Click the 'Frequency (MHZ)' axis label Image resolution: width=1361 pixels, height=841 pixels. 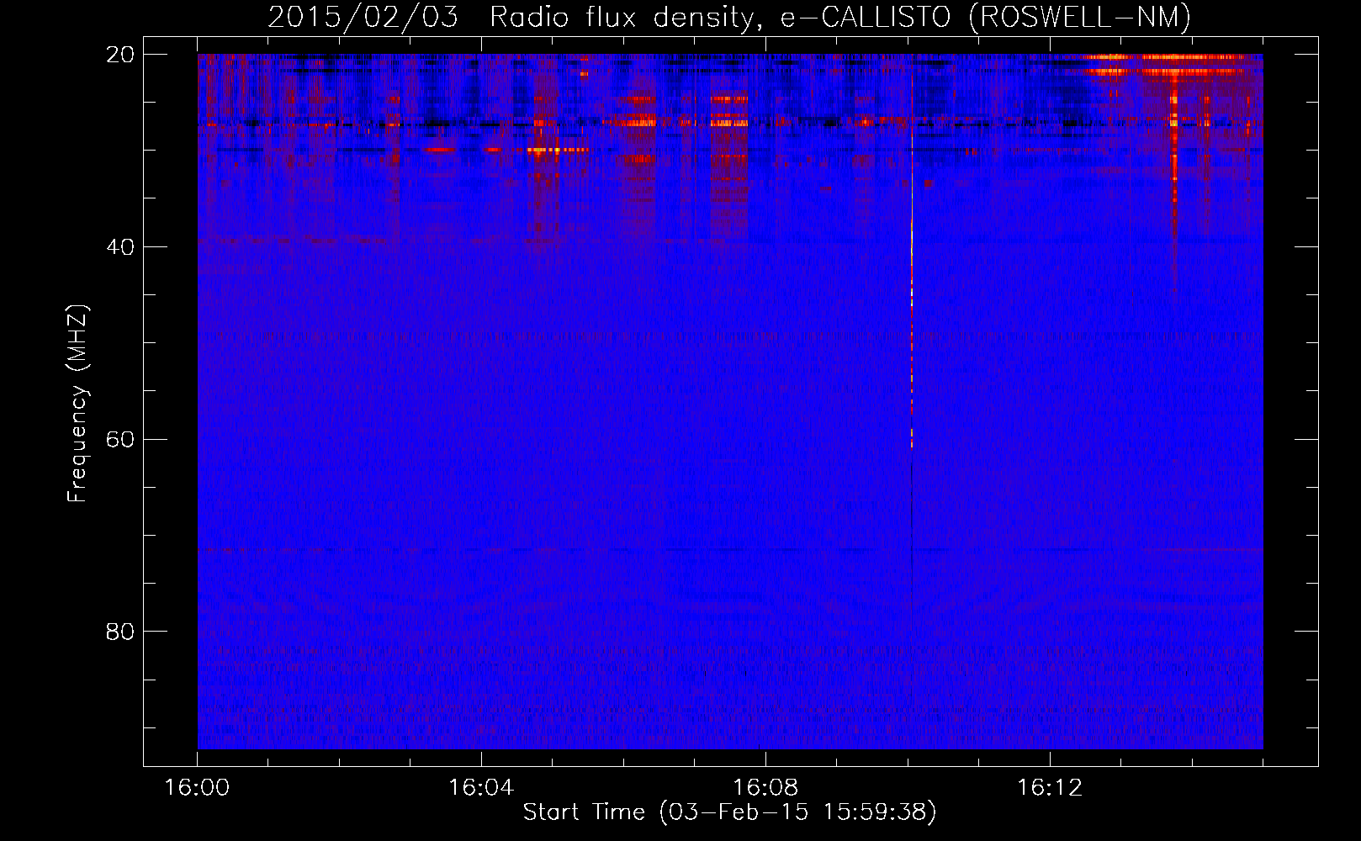coord(77,404)
